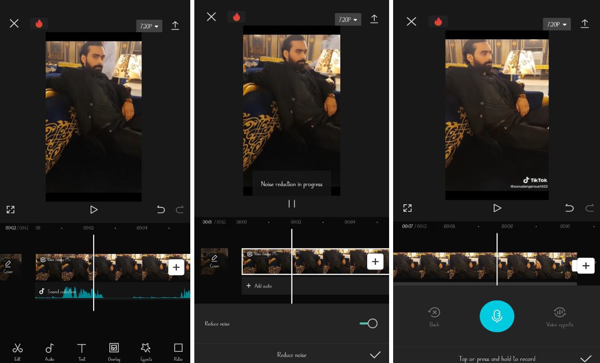The height and width of the screenshot is (363, 600).
Task: Tap the 00:07 / 00:12 time readout
Action: 414,226
